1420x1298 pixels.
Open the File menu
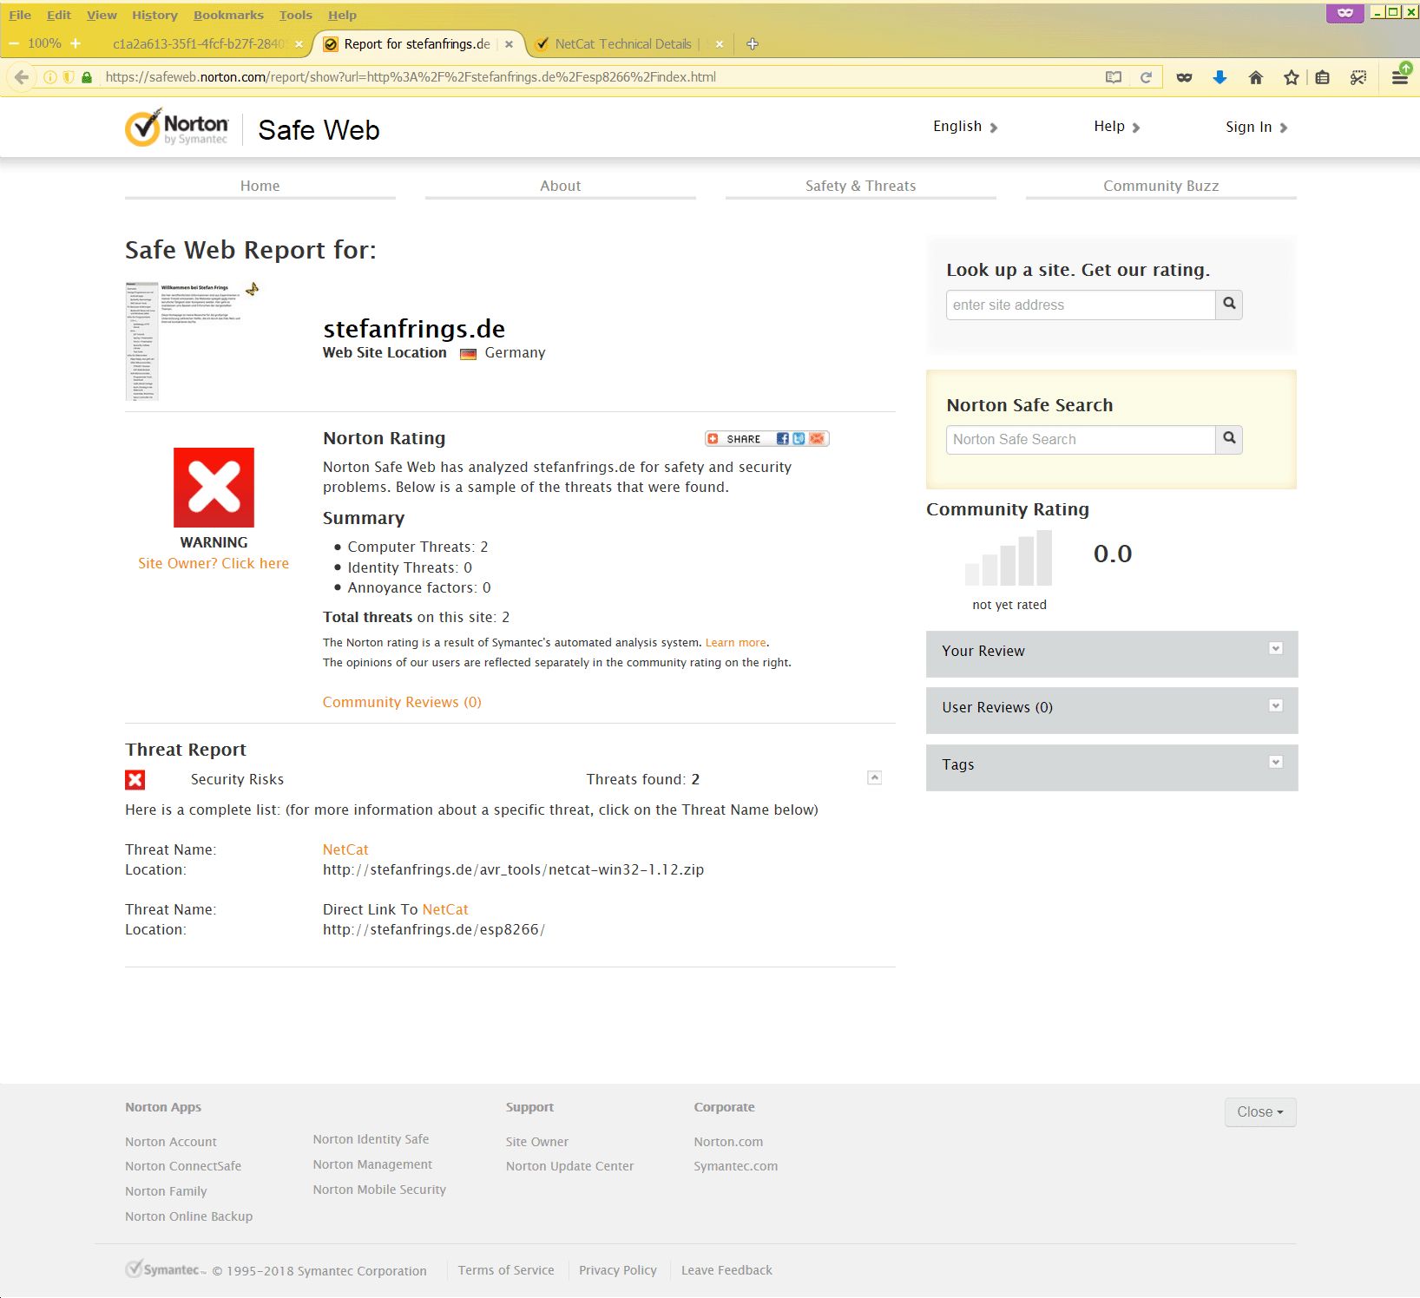[20, 15]
